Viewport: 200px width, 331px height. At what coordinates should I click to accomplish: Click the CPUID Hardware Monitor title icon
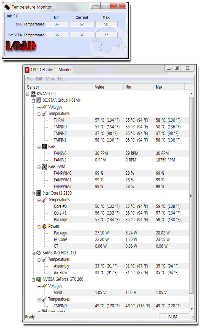click(27, 70)
